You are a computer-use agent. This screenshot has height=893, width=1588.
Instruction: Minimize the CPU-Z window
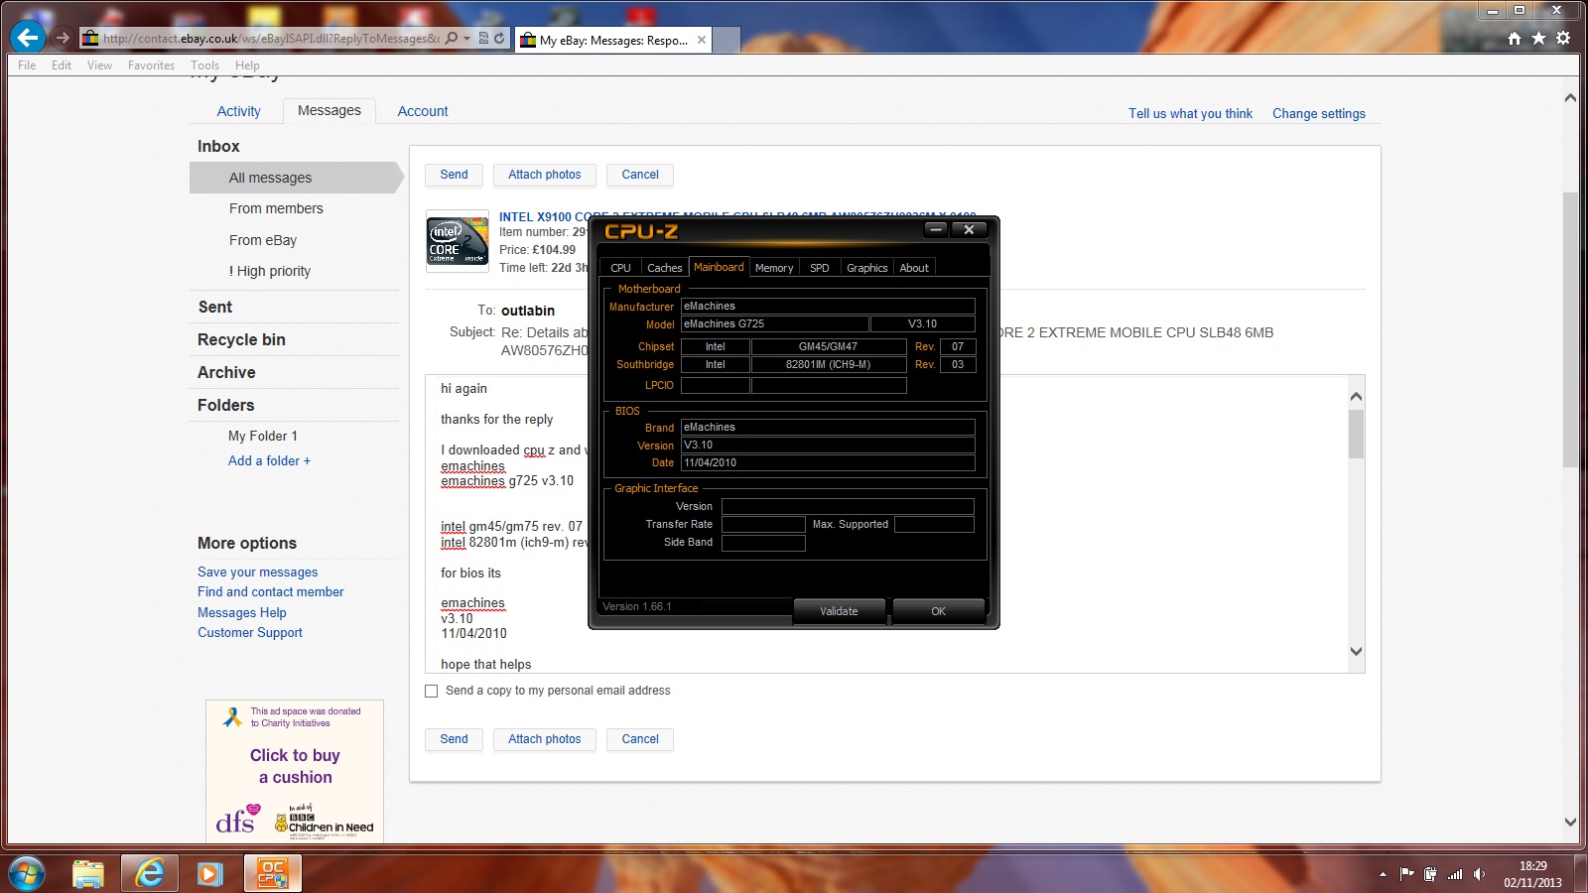pos(936,229)
